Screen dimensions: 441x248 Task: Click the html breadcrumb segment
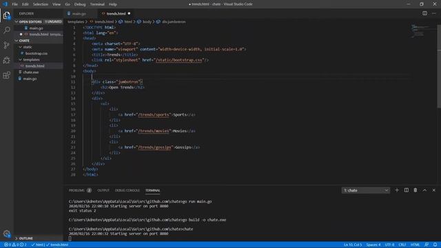[x=125, y=21]
